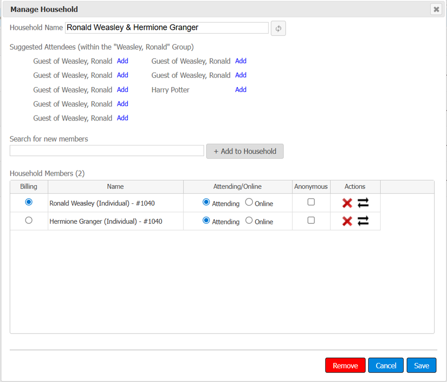Click the refresh household name icon

pos(278,28)
